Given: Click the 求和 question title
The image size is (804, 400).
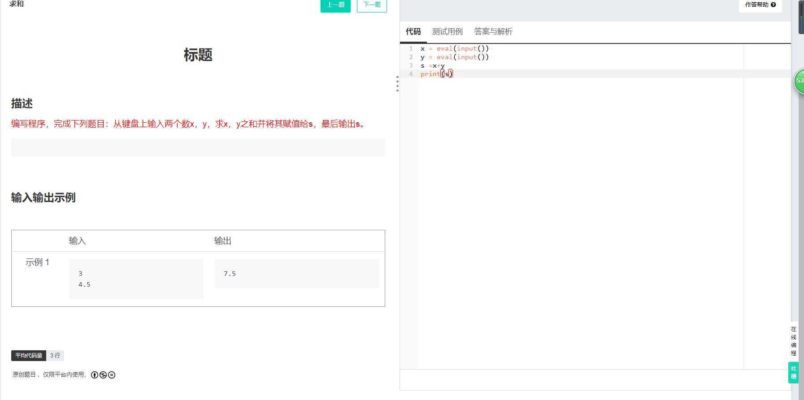Looking at the screenshot, I should pos(17,4).
